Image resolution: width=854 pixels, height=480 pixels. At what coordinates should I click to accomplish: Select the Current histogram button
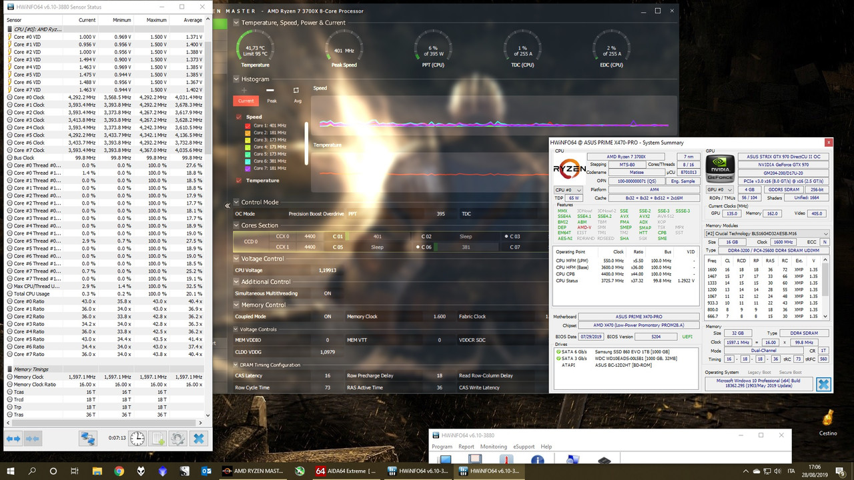(246, 101)
